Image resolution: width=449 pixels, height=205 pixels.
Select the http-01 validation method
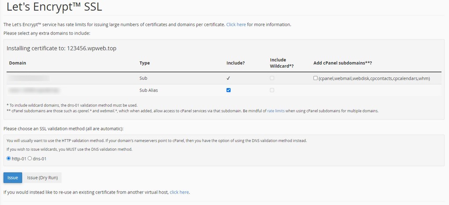coord(9,159)
